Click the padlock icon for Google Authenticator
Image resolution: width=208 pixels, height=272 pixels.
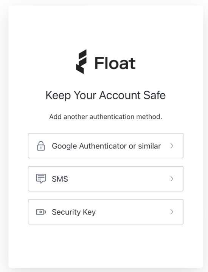coord(41,146)
